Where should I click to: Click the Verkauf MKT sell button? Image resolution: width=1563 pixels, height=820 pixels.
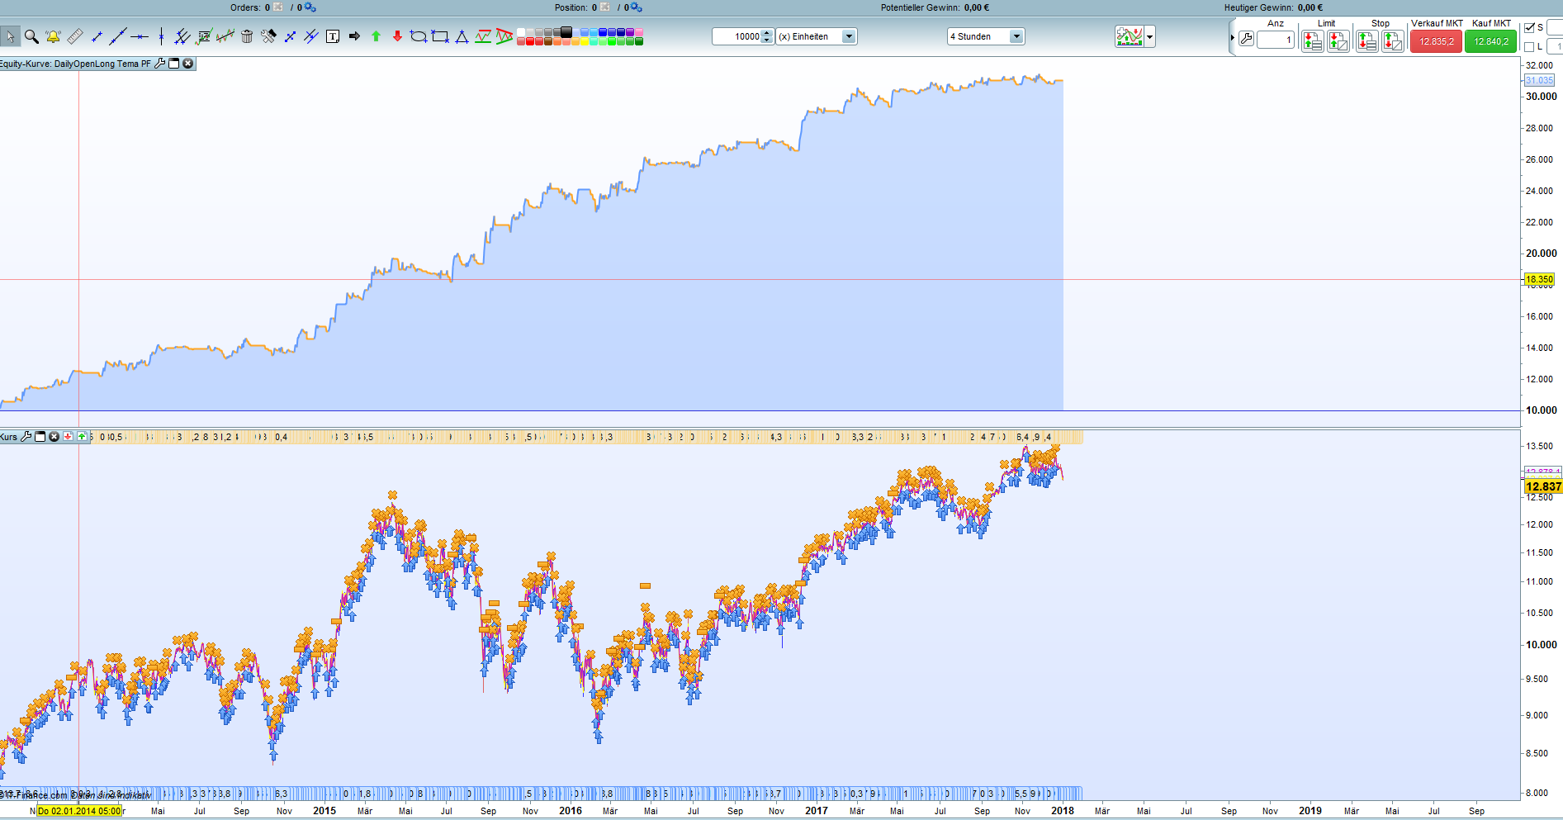tap(1437, 41)
